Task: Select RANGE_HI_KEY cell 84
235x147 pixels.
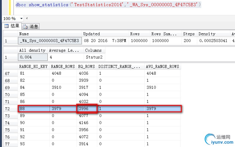Action: pos(34,87)
